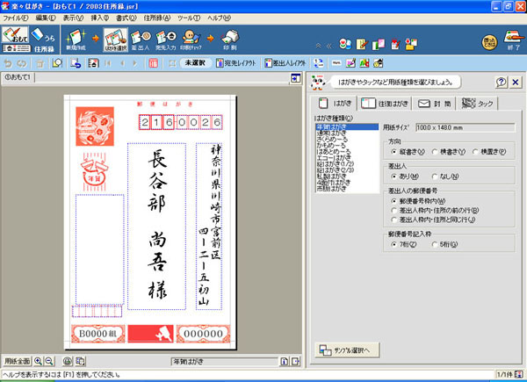
Task: Click the 印刷 (print) toolbar icon
Action: tap(229, 39)
